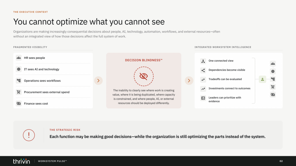The height and width of the screenshot is (166, 296).
Task: Click the One connected view network icon
Action: tap(203, 61)
